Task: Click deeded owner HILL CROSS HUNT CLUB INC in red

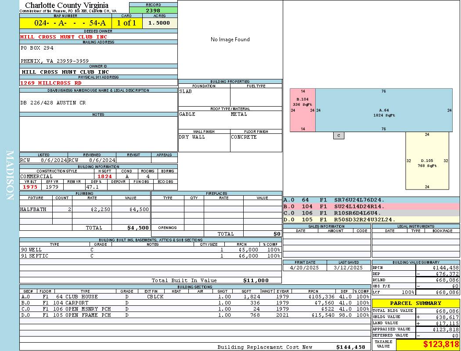Action: pos(64,37)
